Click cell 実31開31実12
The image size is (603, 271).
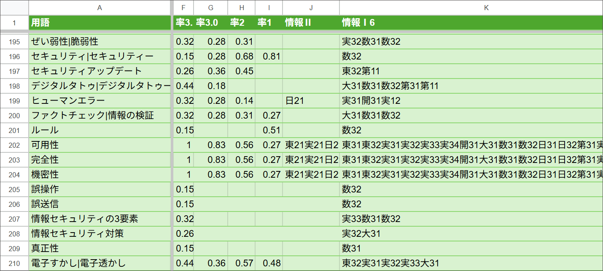[471, 100]
